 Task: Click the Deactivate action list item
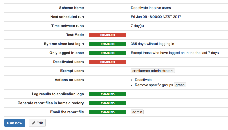(x=143, y=80)
